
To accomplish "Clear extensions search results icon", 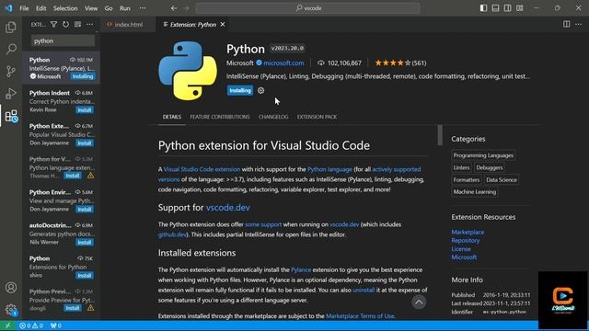I will coord(77,25).
